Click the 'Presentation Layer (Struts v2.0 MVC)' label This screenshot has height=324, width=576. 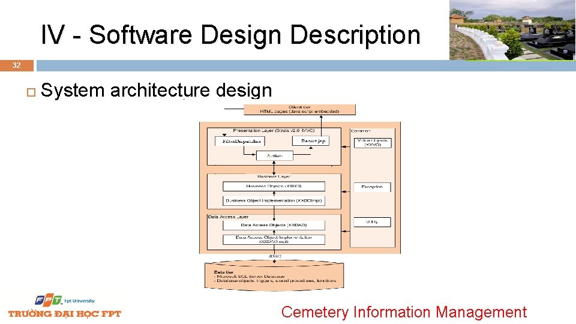274,131
